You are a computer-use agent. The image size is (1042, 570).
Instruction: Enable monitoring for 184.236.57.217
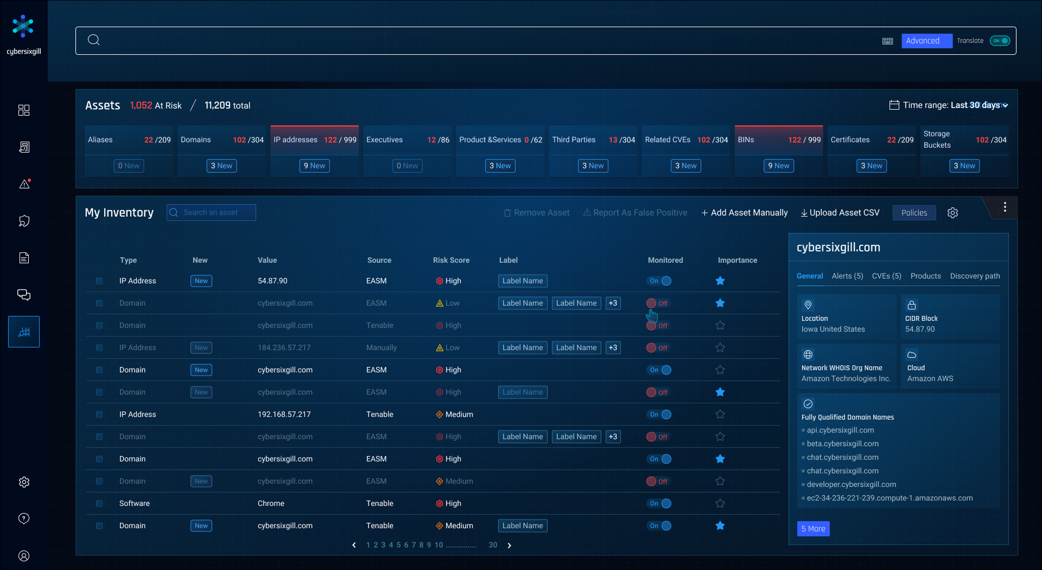tap(657, 348)
